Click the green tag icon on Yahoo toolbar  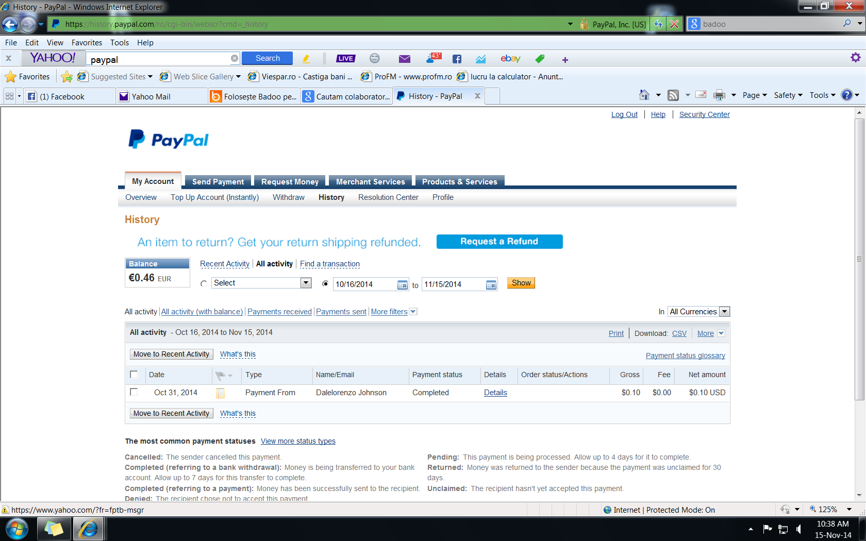[540, 59]
